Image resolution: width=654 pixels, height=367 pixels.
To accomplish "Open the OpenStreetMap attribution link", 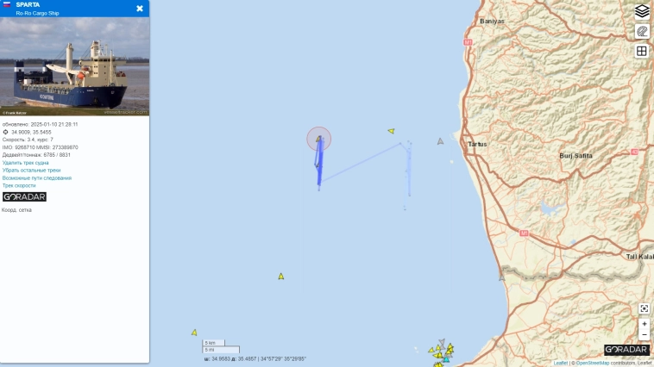I will click(x=592, y=364).
